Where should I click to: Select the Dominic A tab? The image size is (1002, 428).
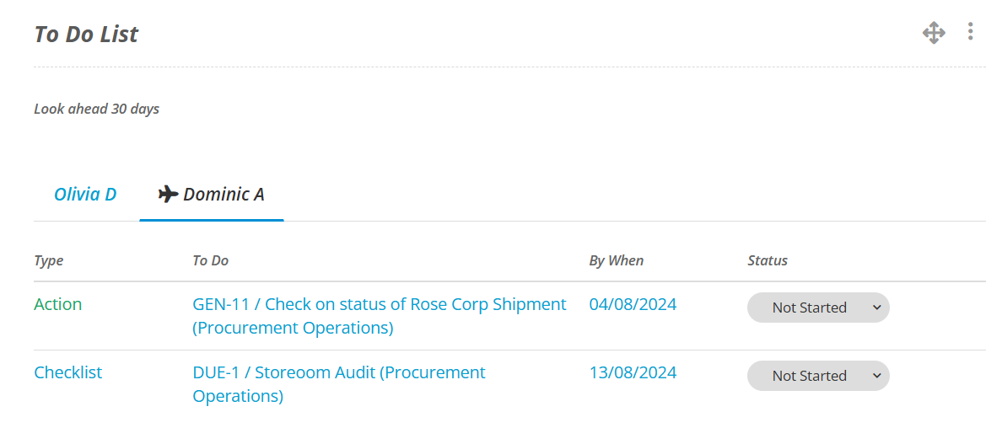click(212, 194)
